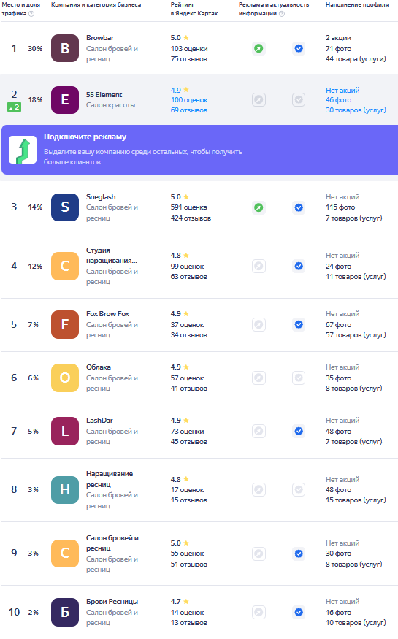398x639 pixels.
Task: Open 100 оценок link for 55 Element
Action: (x=189, y=100)
